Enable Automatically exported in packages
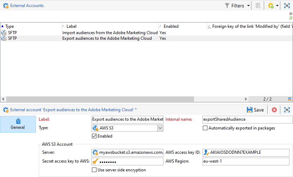 coord(205,128)
